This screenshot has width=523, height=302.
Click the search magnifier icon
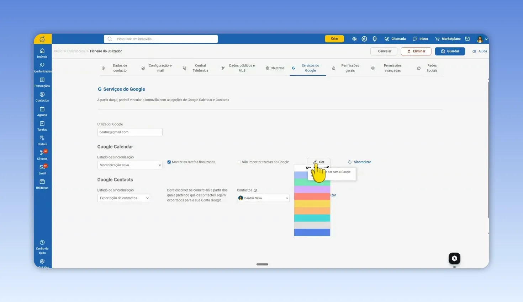click(x=110, y=39)
